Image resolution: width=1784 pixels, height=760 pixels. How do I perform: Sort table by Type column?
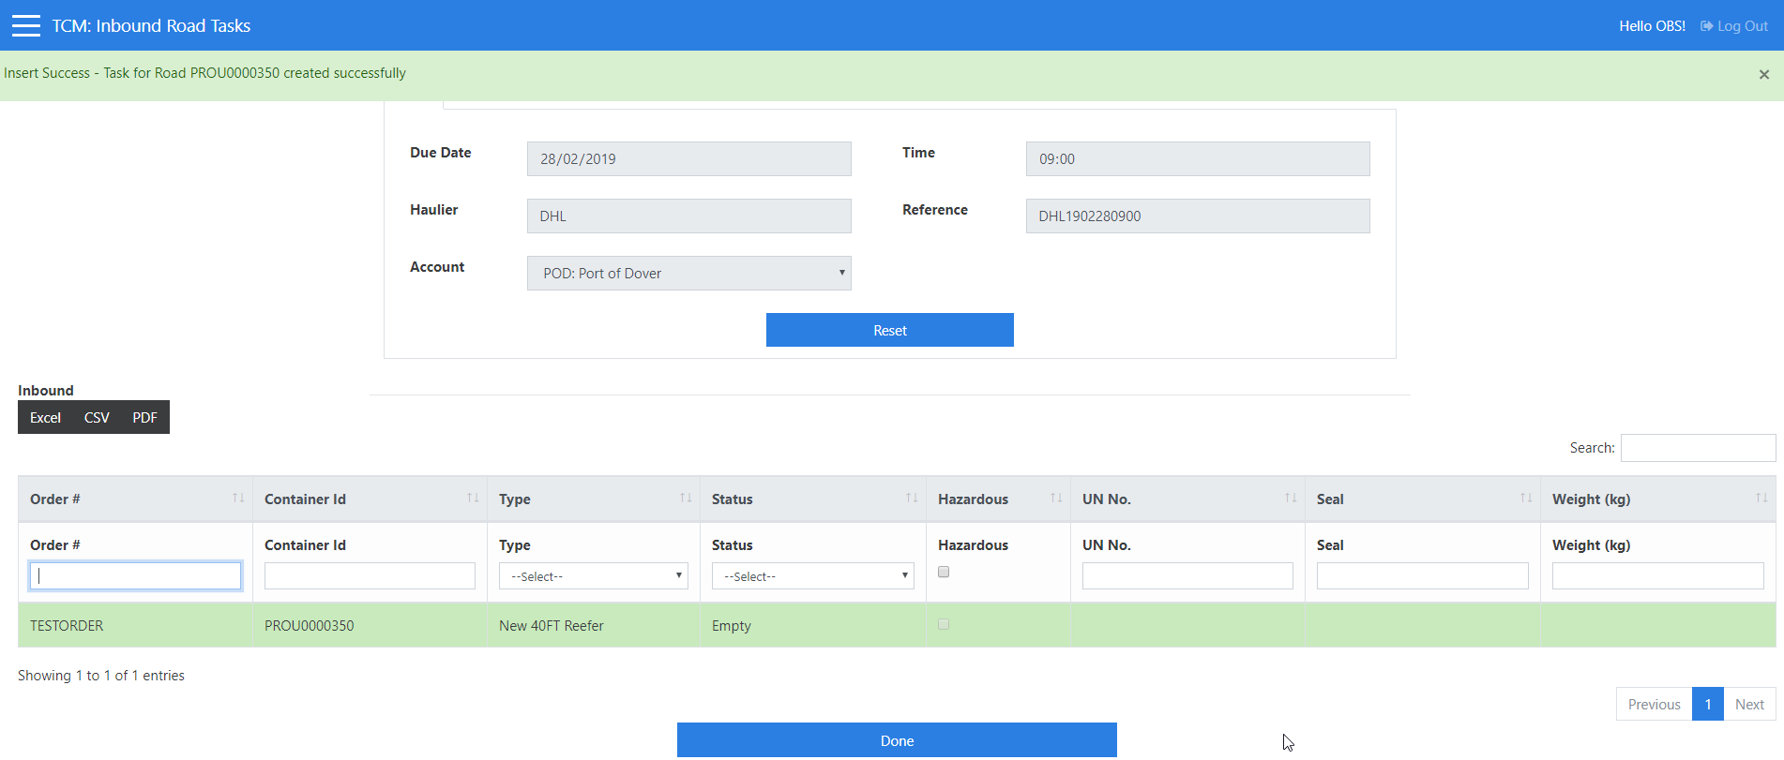click(593, 499)
